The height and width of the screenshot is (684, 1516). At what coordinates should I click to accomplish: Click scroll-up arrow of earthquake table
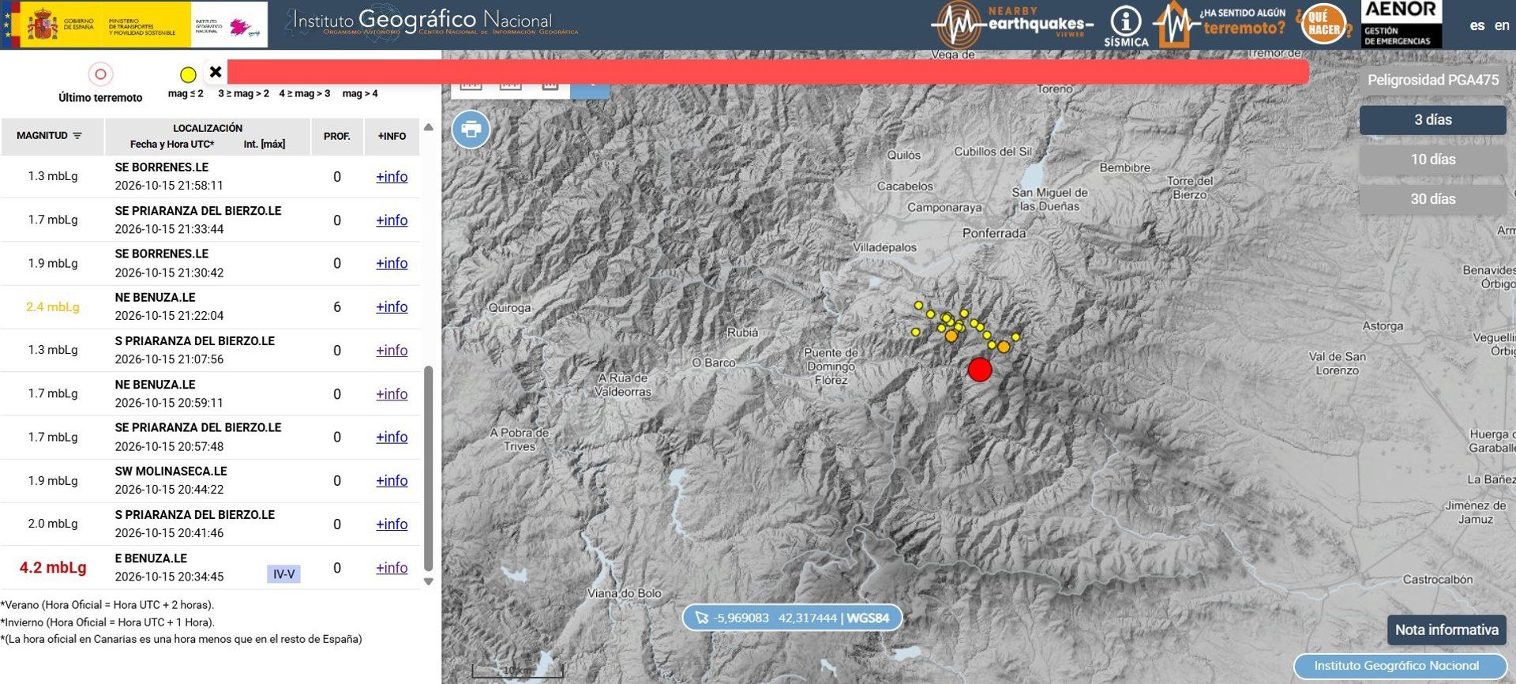(x=429, y=127)
